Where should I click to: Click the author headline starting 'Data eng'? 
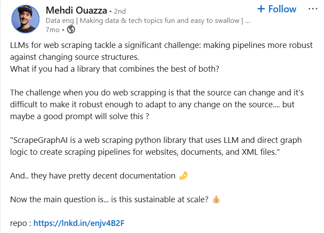point(148,20)
